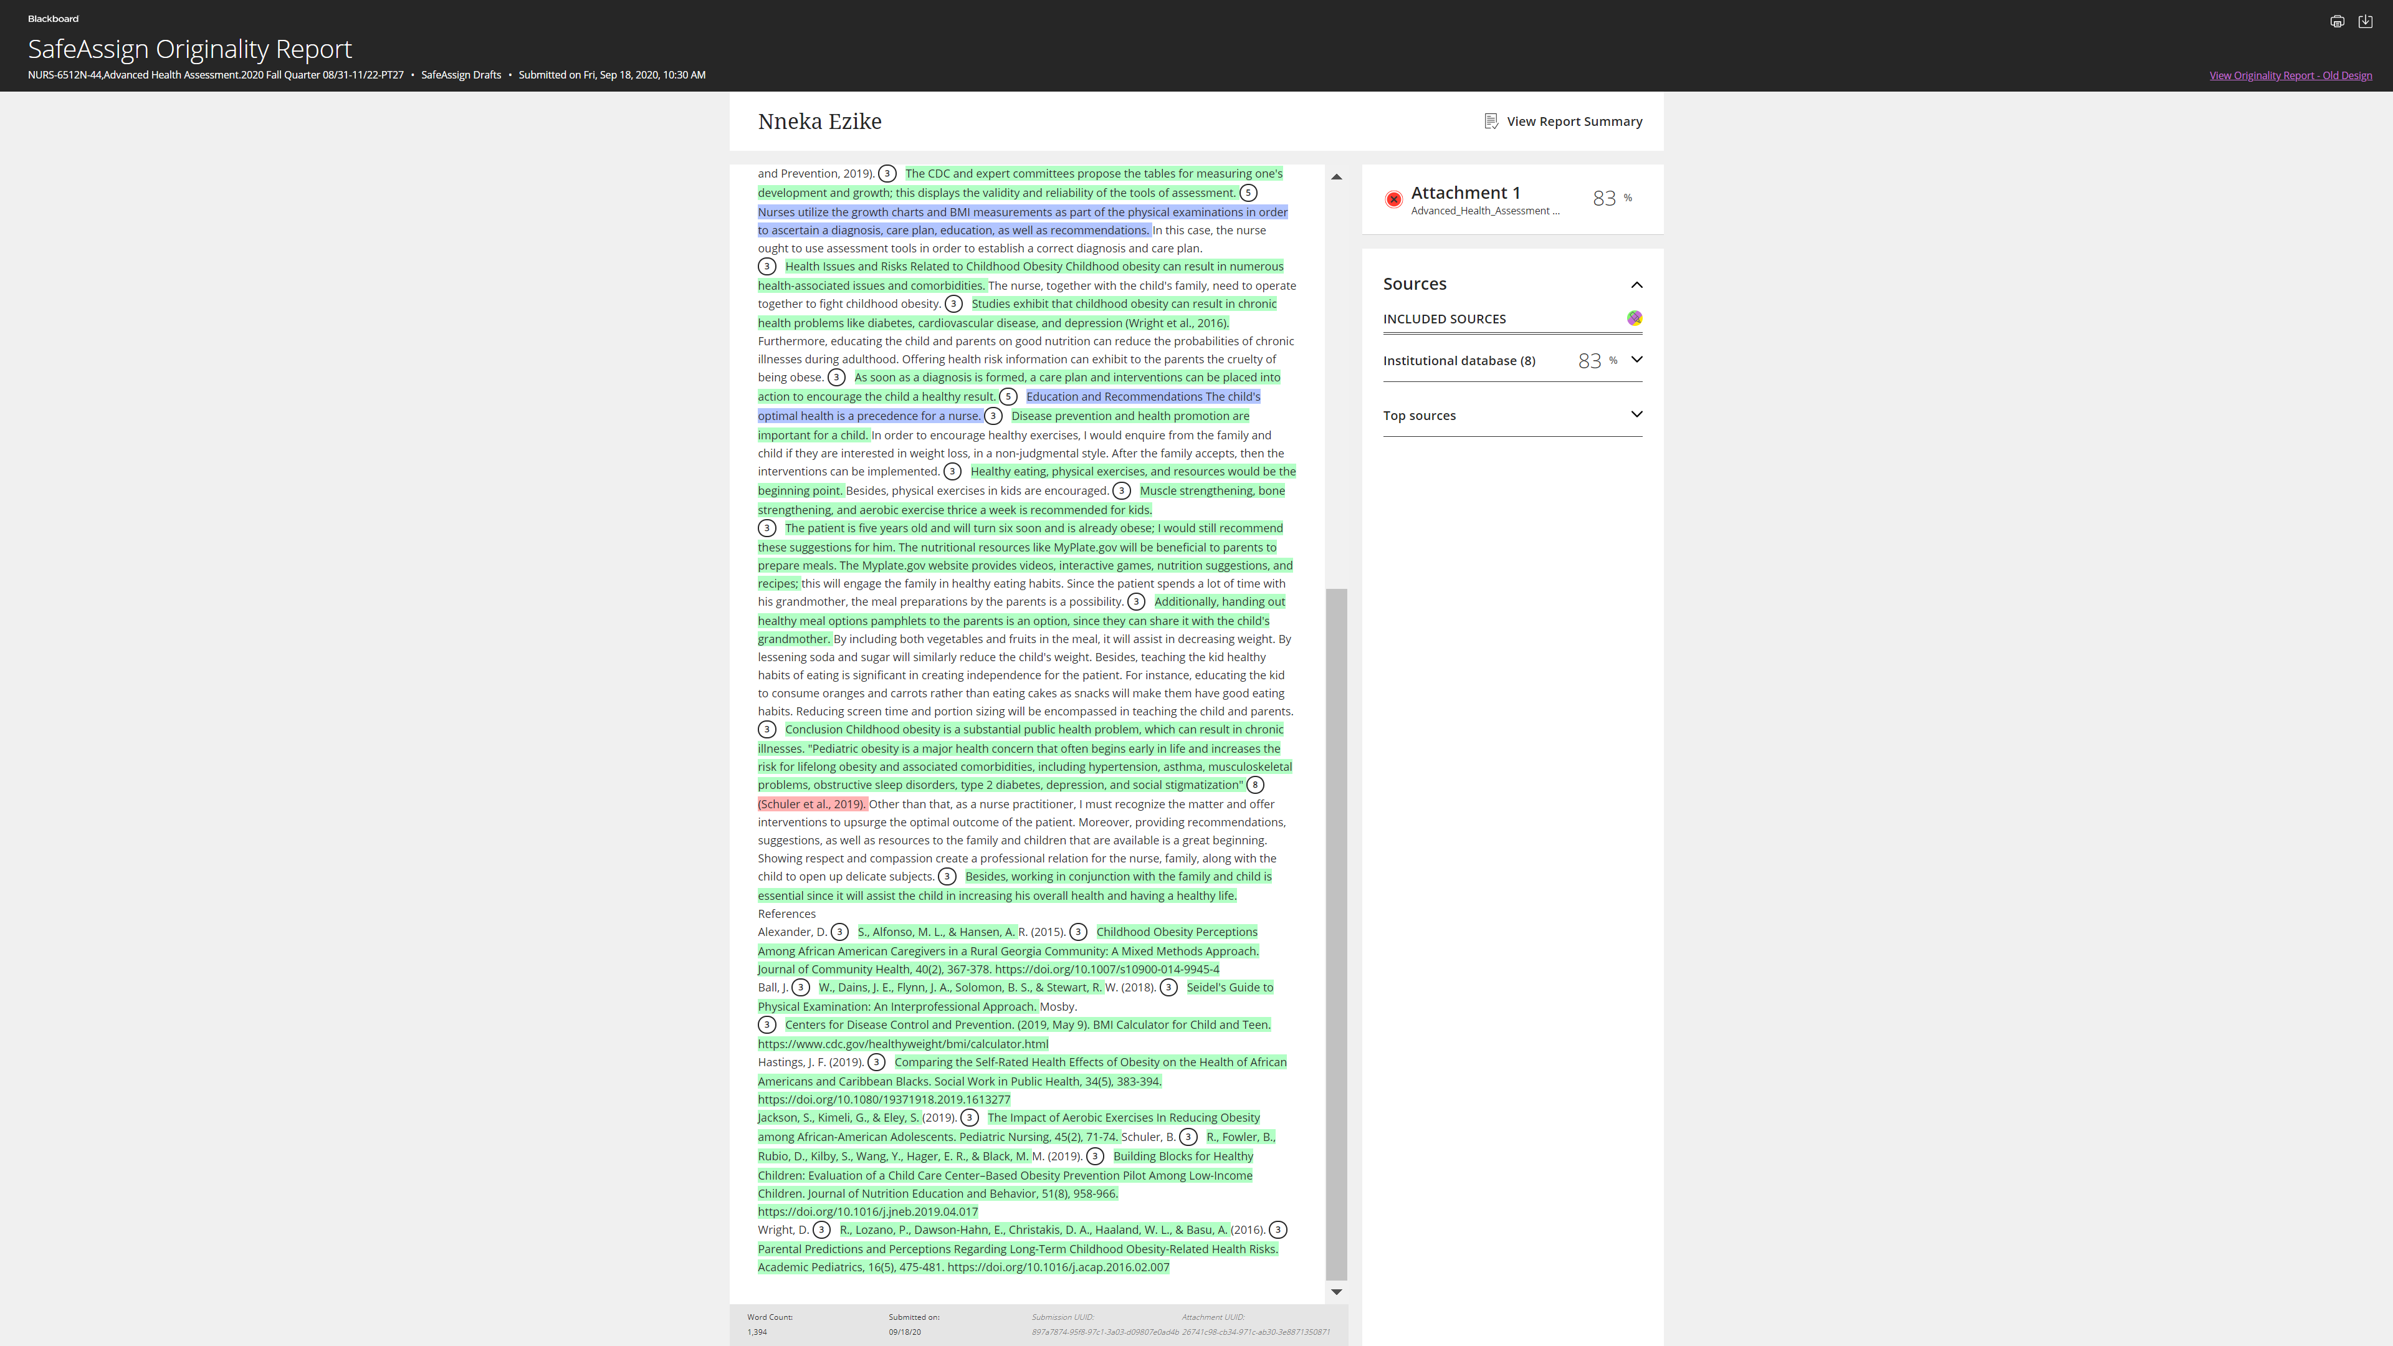Click source marker 3 before 'The patient is five years old'
Viewport: 2393px width, 1346px height.
[x=767, y=528]
